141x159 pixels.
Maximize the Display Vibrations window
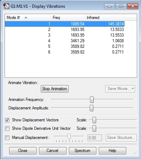pyautogui.click(x=121, y=6)
